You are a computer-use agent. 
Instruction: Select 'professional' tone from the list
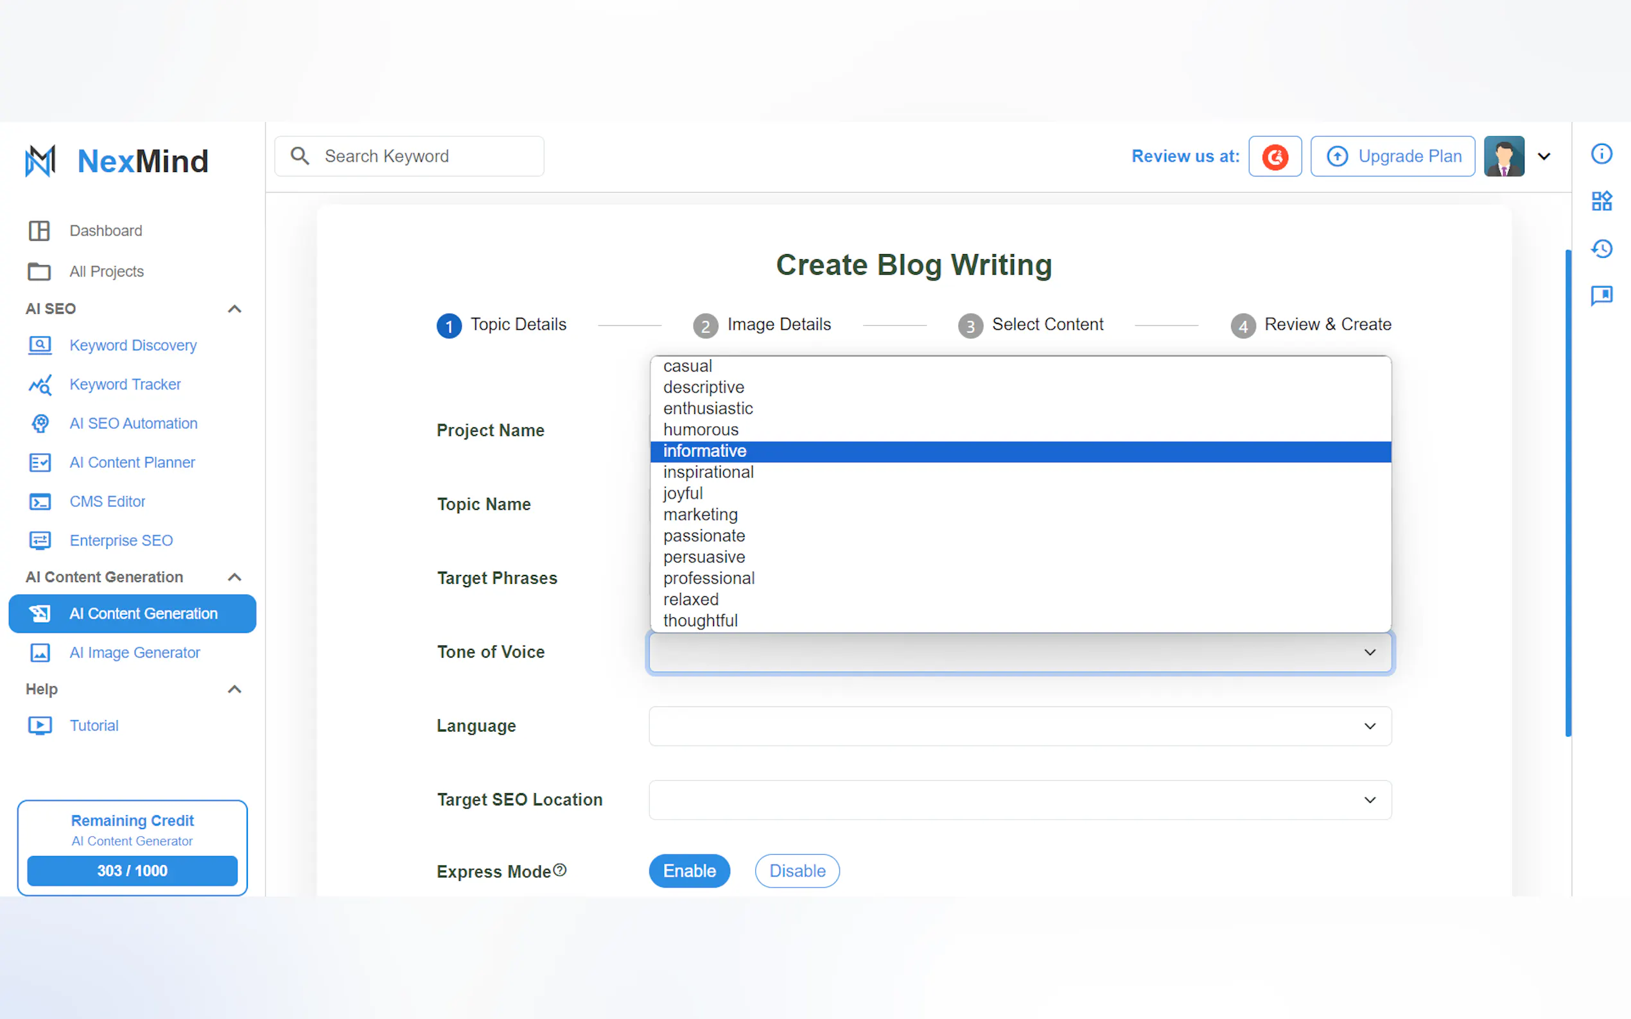(x=709, y=578)
